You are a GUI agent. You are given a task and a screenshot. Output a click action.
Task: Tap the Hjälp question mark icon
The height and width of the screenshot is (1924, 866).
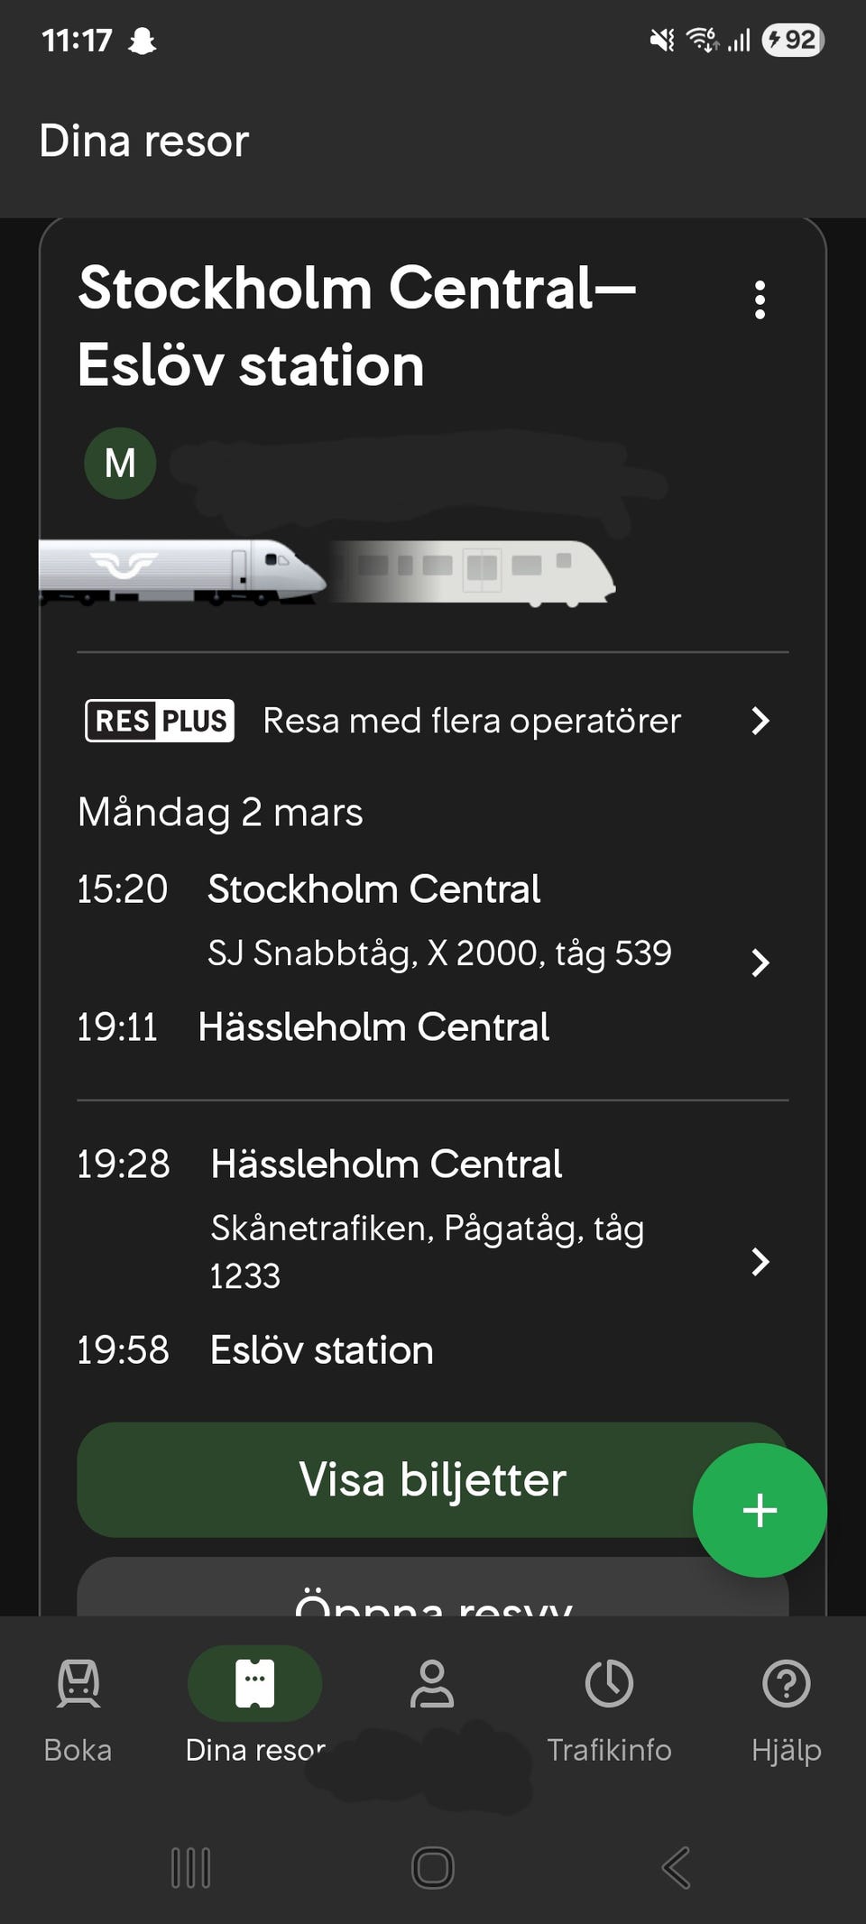(786, 1683)
